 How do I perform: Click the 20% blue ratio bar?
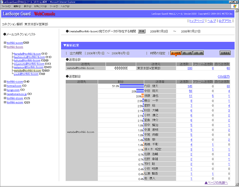tap(140, 91)
